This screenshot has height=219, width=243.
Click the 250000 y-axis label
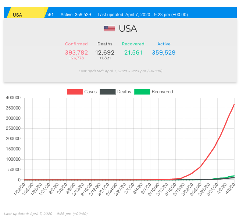(13, 128)
